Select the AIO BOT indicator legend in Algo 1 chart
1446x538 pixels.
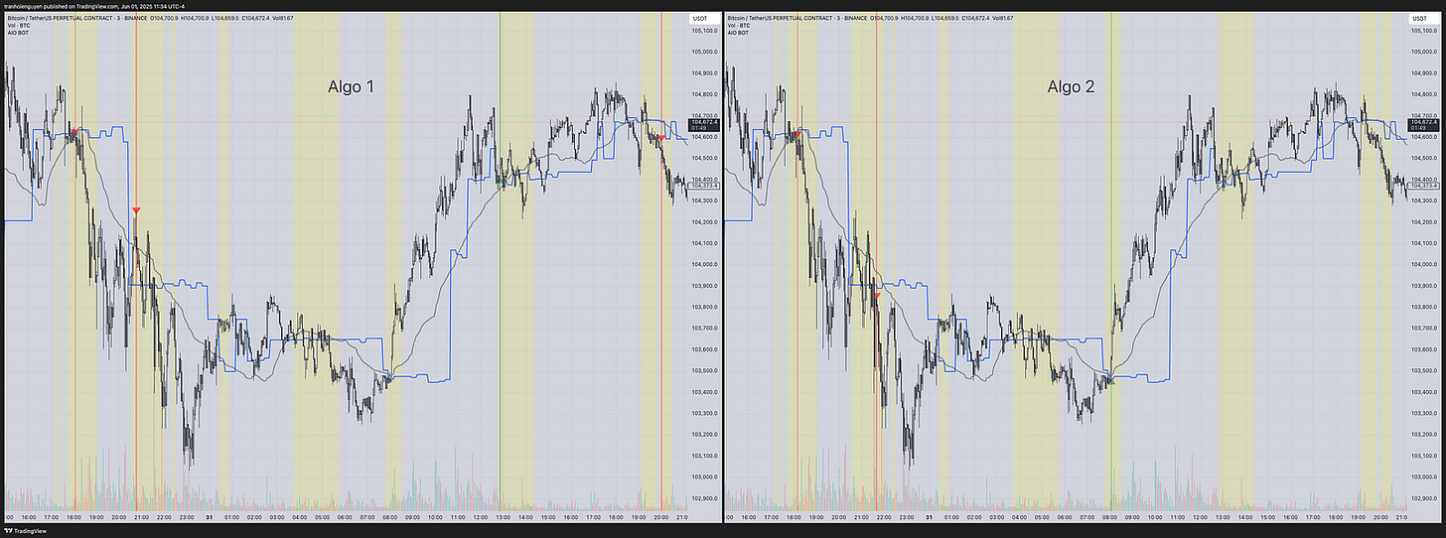click(x=19, y=34)
